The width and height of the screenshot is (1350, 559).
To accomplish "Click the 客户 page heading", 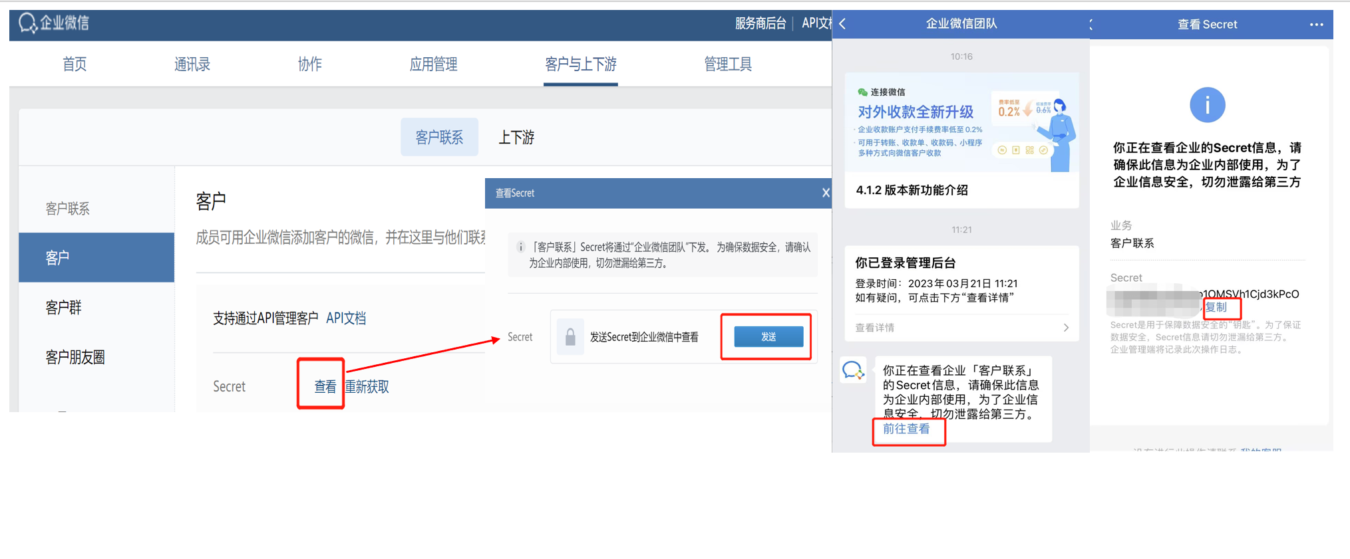I will [211, 201].
